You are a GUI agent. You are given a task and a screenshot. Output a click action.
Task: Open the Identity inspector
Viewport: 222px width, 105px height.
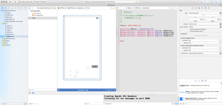pyautogui.click(x=199, y=8)
